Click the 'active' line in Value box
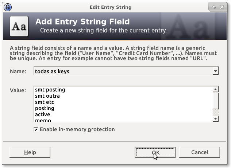This screenshot has width=231, height=168. click(43, 114)
